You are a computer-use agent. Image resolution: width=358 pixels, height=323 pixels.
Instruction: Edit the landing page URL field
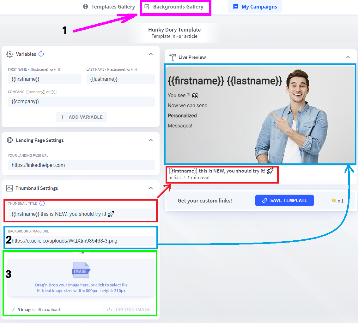coord(81,165)
